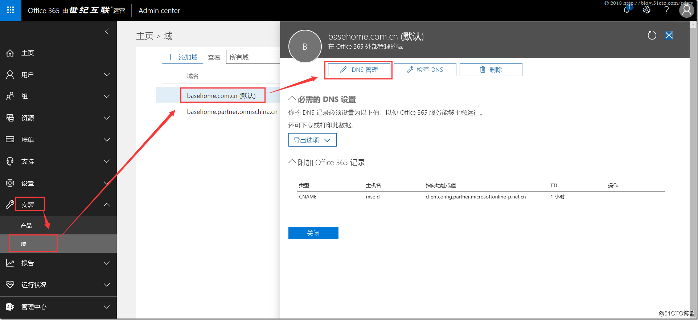Open the account profile avatar
The height and width of the screenshot is (320, 698).
click(686, 10)
